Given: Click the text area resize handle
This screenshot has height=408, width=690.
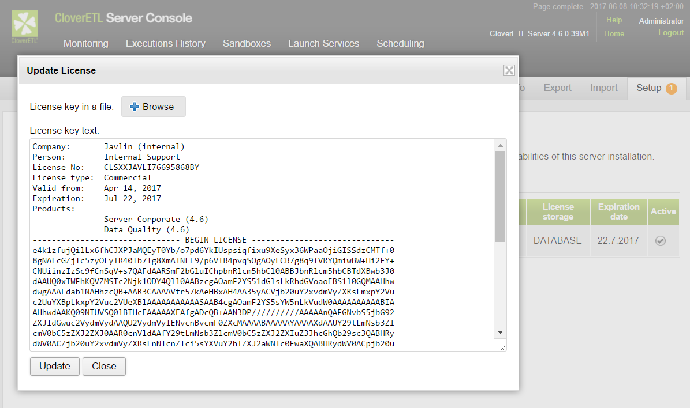Looking at the screenshot, I should (x=502, y=346).
